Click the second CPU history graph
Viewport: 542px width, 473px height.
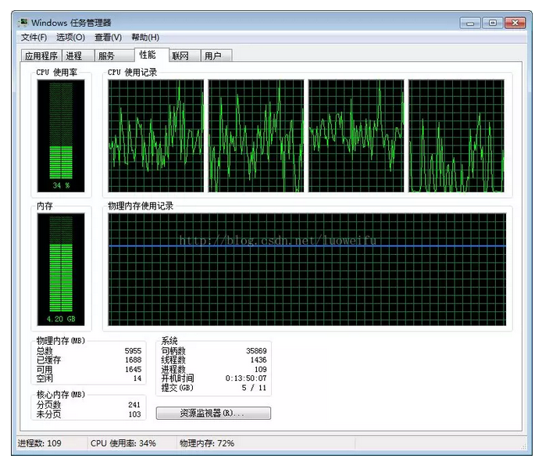256,135
